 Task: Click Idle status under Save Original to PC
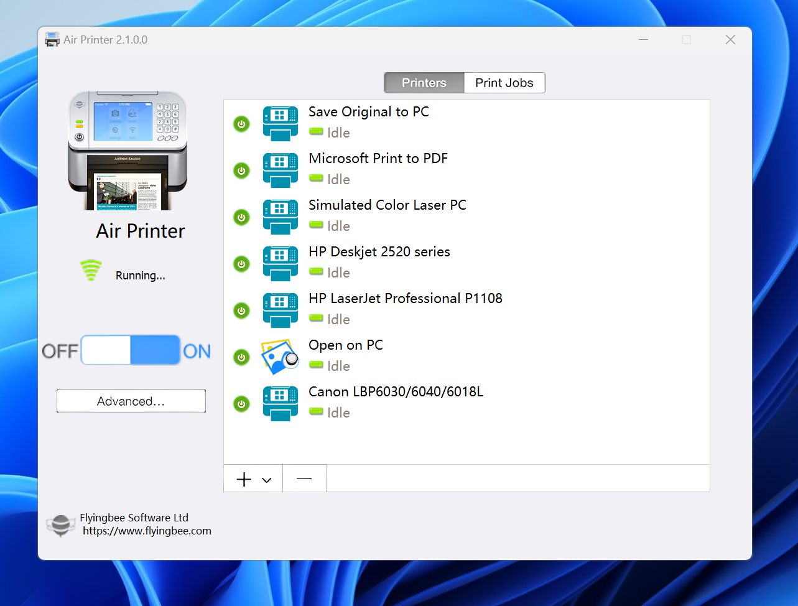pyautogui.click(x=338, y=133)
